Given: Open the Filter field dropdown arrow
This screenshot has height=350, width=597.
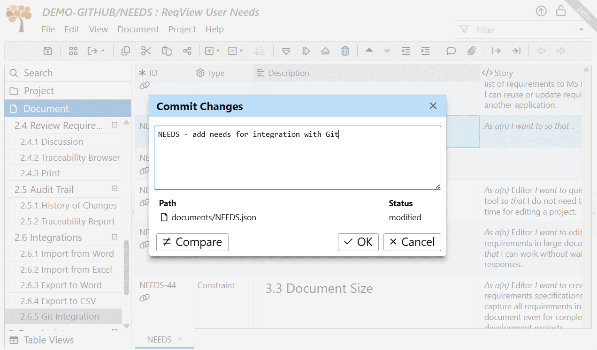Looking at the screenshot, I should pyautogui.click(x=581, y=29).
